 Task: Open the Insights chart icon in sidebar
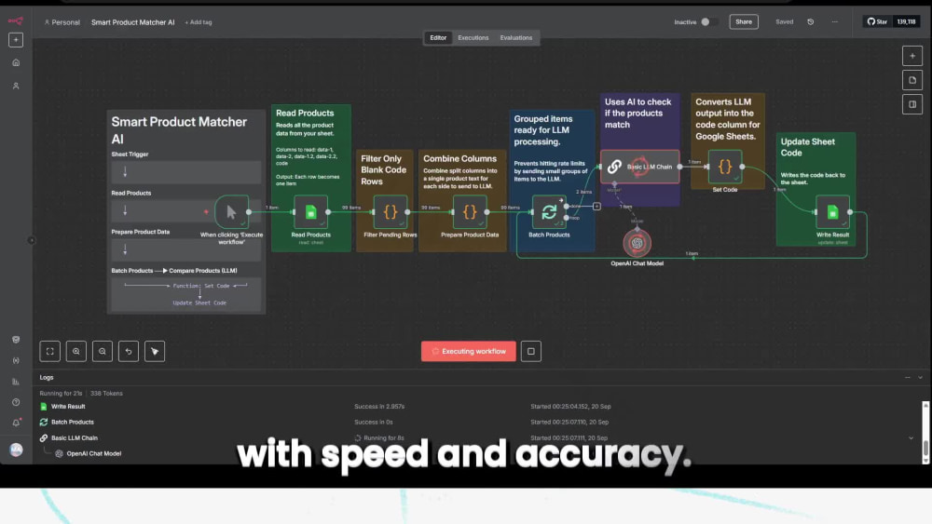[x=16, y=382]
